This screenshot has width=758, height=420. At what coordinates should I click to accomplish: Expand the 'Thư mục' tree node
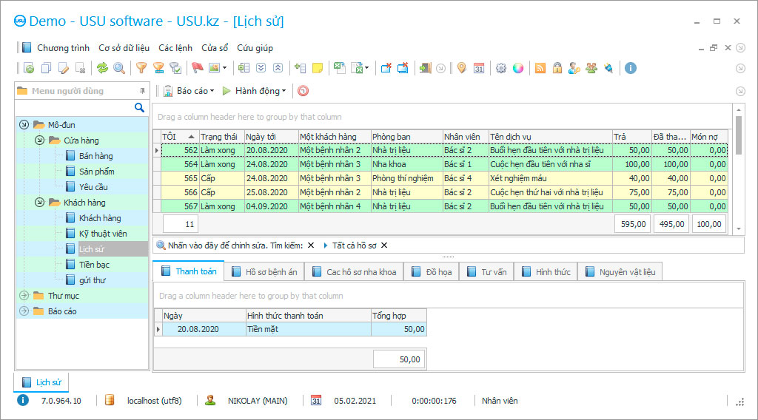[24, 296]
